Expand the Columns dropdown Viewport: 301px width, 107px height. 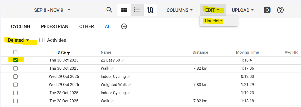click(x=179, y=10)
